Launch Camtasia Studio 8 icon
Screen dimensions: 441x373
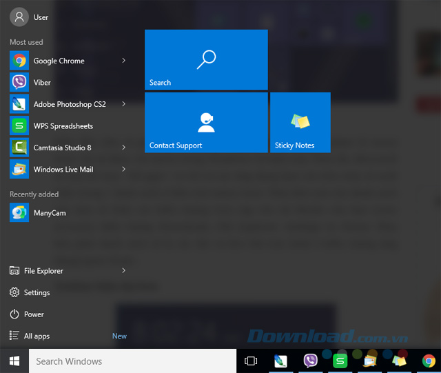[x=19, y=148]
